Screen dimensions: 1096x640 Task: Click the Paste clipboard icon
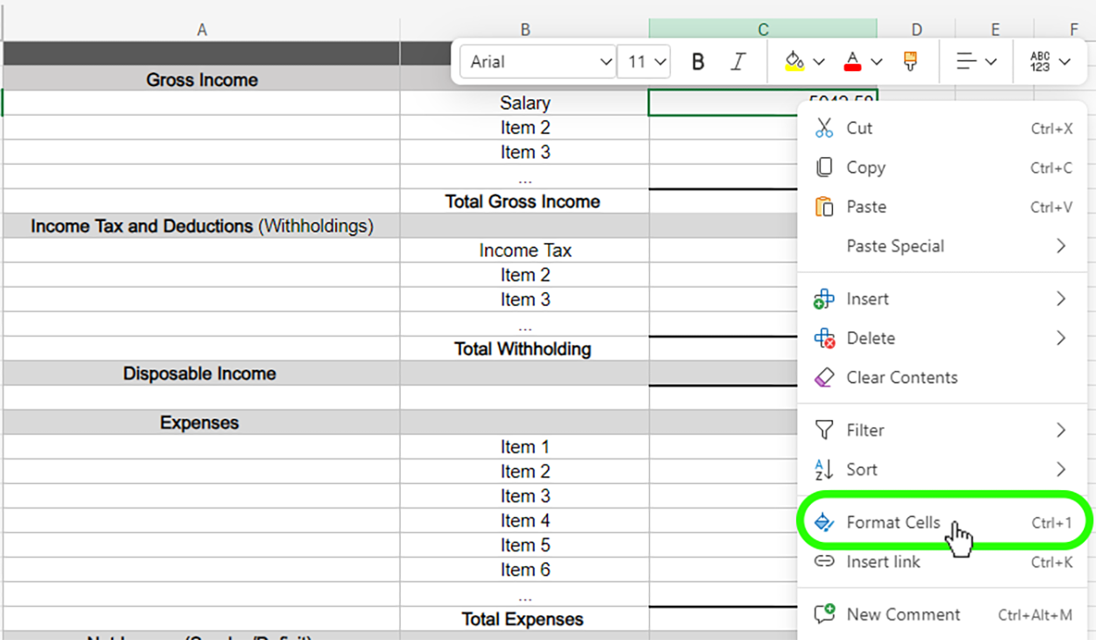coord(824,207)
